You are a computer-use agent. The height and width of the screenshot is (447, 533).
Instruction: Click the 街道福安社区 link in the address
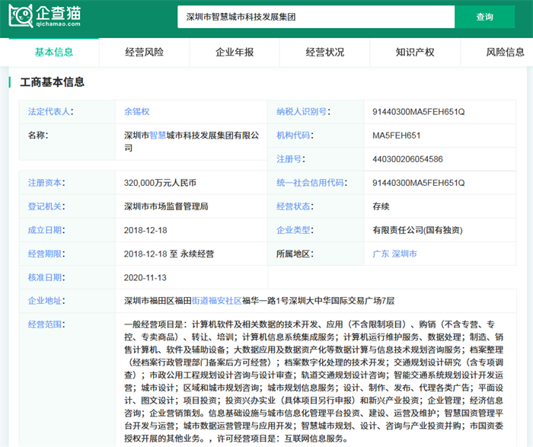(x=217, y=301)
